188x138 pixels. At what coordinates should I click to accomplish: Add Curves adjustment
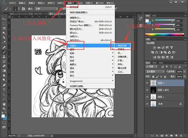point(163,47)
